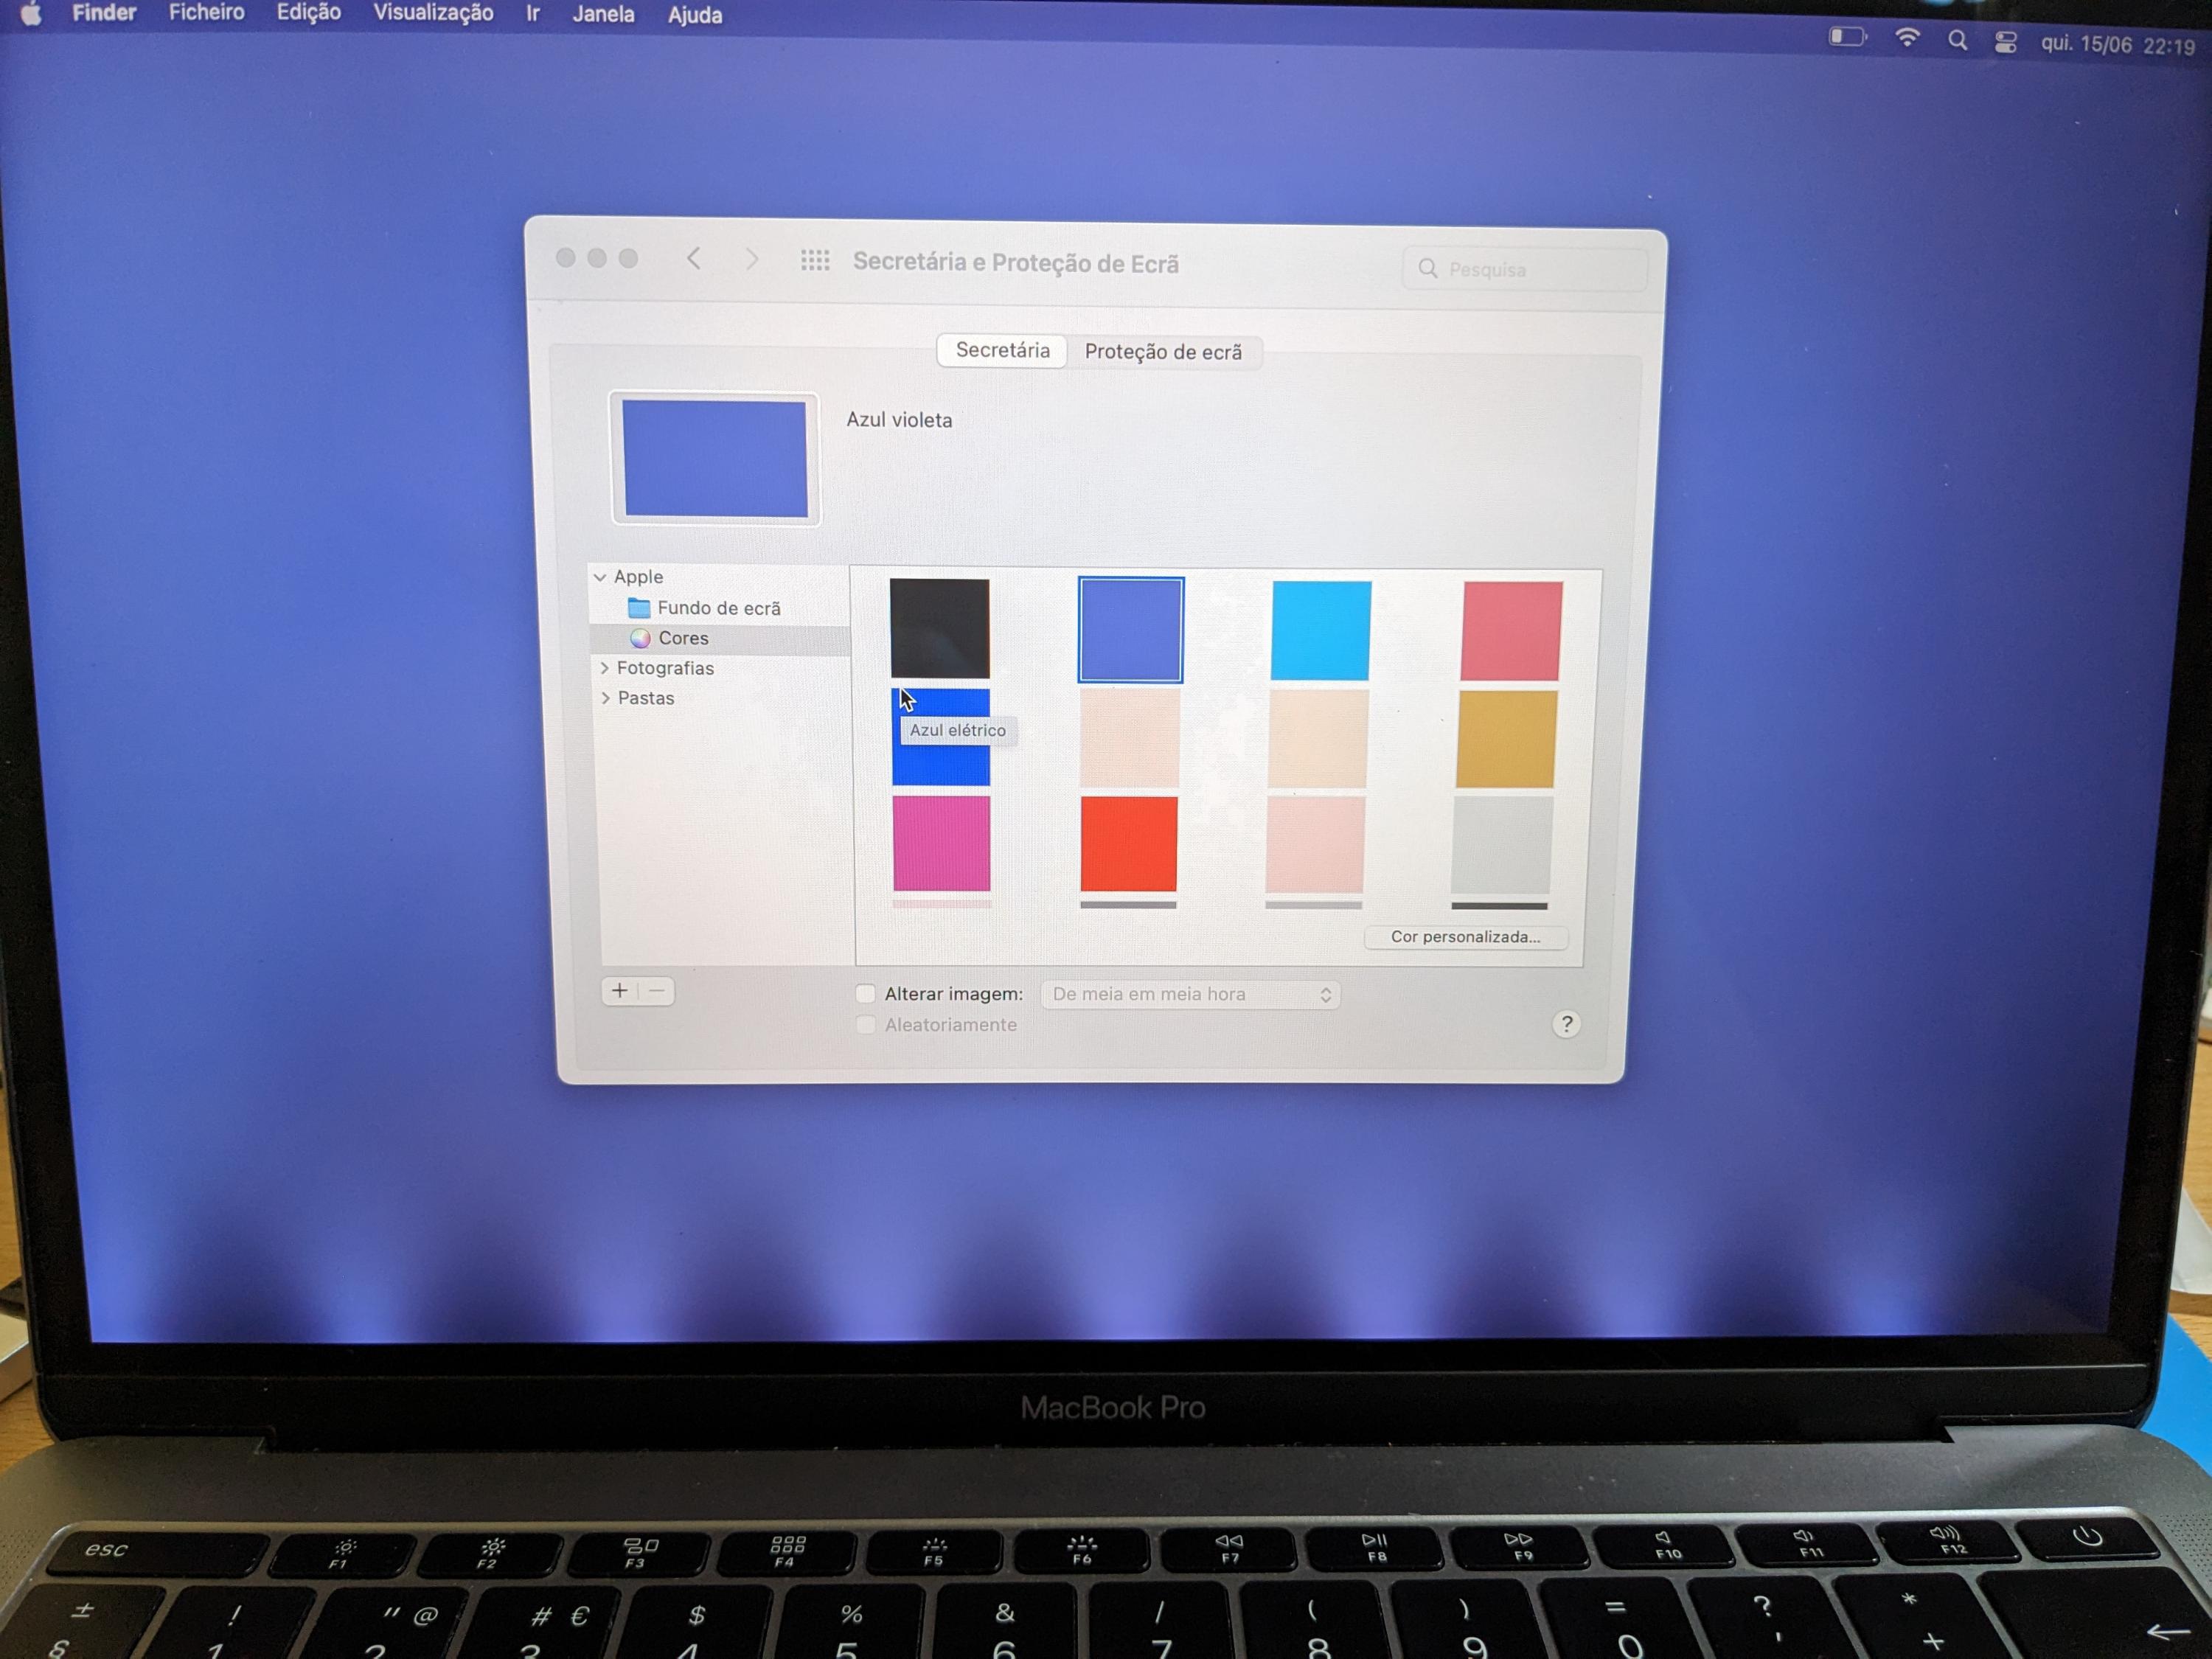Switch to Proteção de ecrã tab
The height and width of the screenshot is (1659, 2212).
click(x=1163, y=352)
